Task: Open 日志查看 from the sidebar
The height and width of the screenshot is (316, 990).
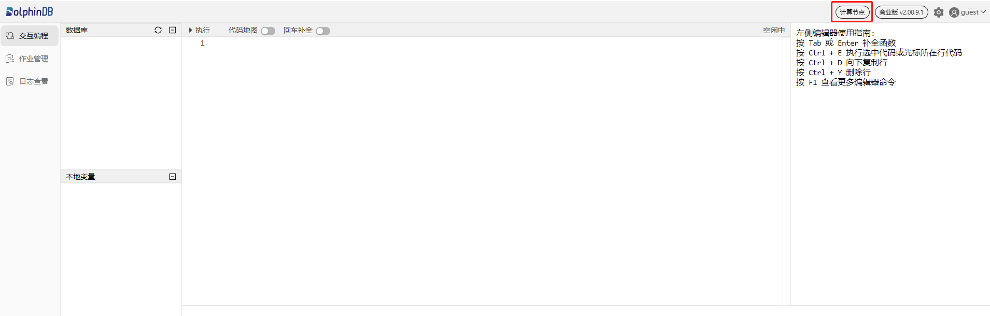Action: (34, 81)
